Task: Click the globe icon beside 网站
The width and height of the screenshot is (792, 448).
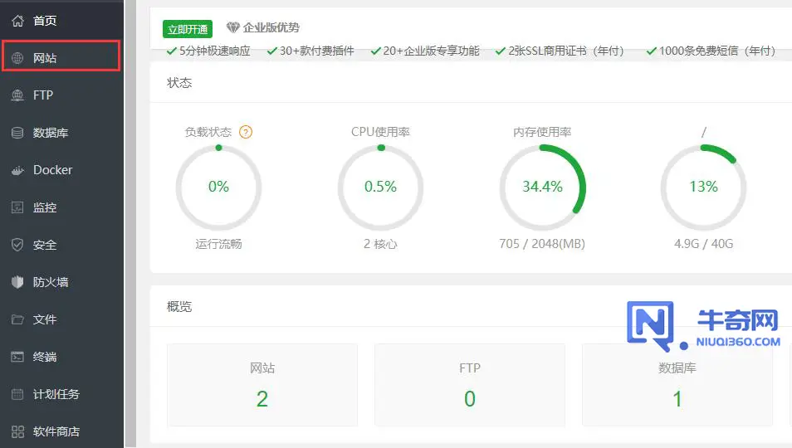Action: coord(17,58)
